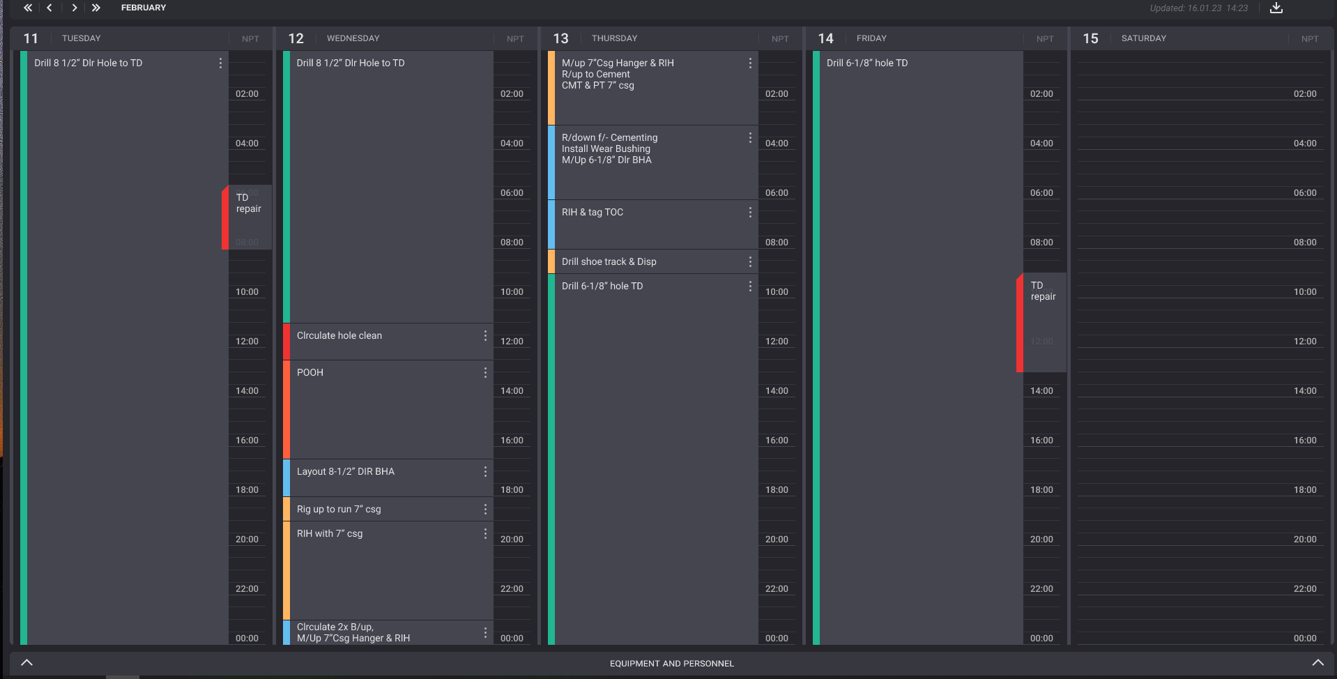Click the Equipment and Personnel title
This screenshot has height=679, width=1337.
(x=671, y=664)
